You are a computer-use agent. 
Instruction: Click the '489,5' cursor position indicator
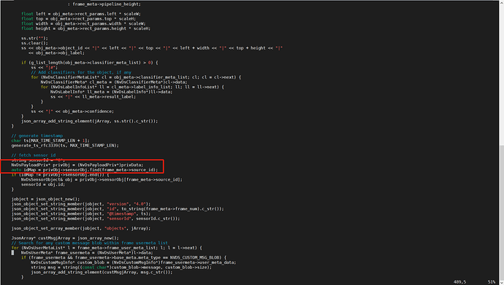(459, 282)
